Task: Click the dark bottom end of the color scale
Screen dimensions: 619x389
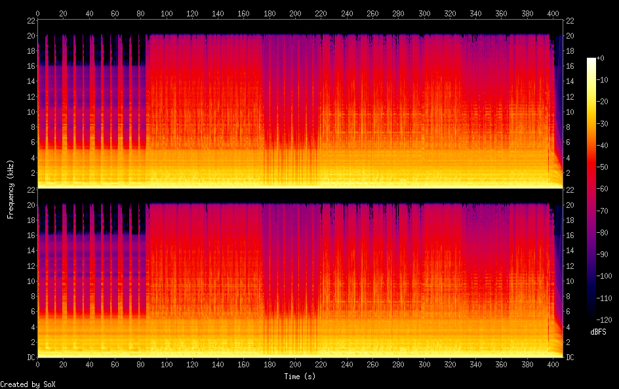Action: [x=591, y=319]
